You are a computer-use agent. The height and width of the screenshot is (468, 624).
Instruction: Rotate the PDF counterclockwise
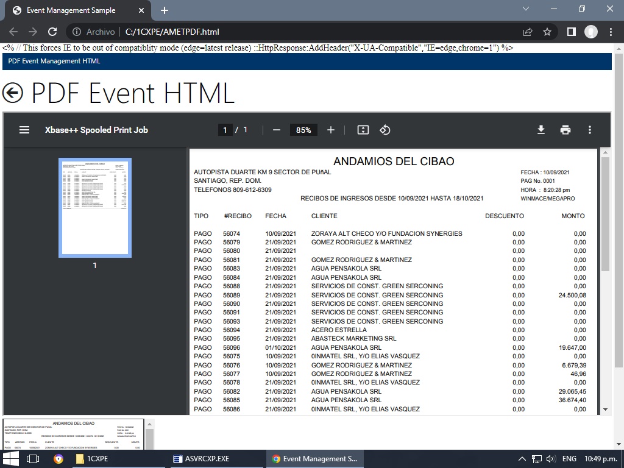pos(385,130)
